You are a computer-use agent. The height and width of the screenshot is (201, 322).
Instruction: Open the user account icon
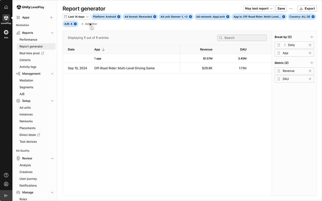6,184
